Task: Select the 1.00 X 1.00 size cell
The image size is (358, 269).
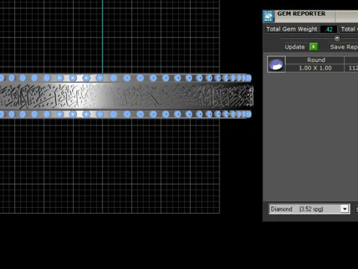Action: pos(315,68)
